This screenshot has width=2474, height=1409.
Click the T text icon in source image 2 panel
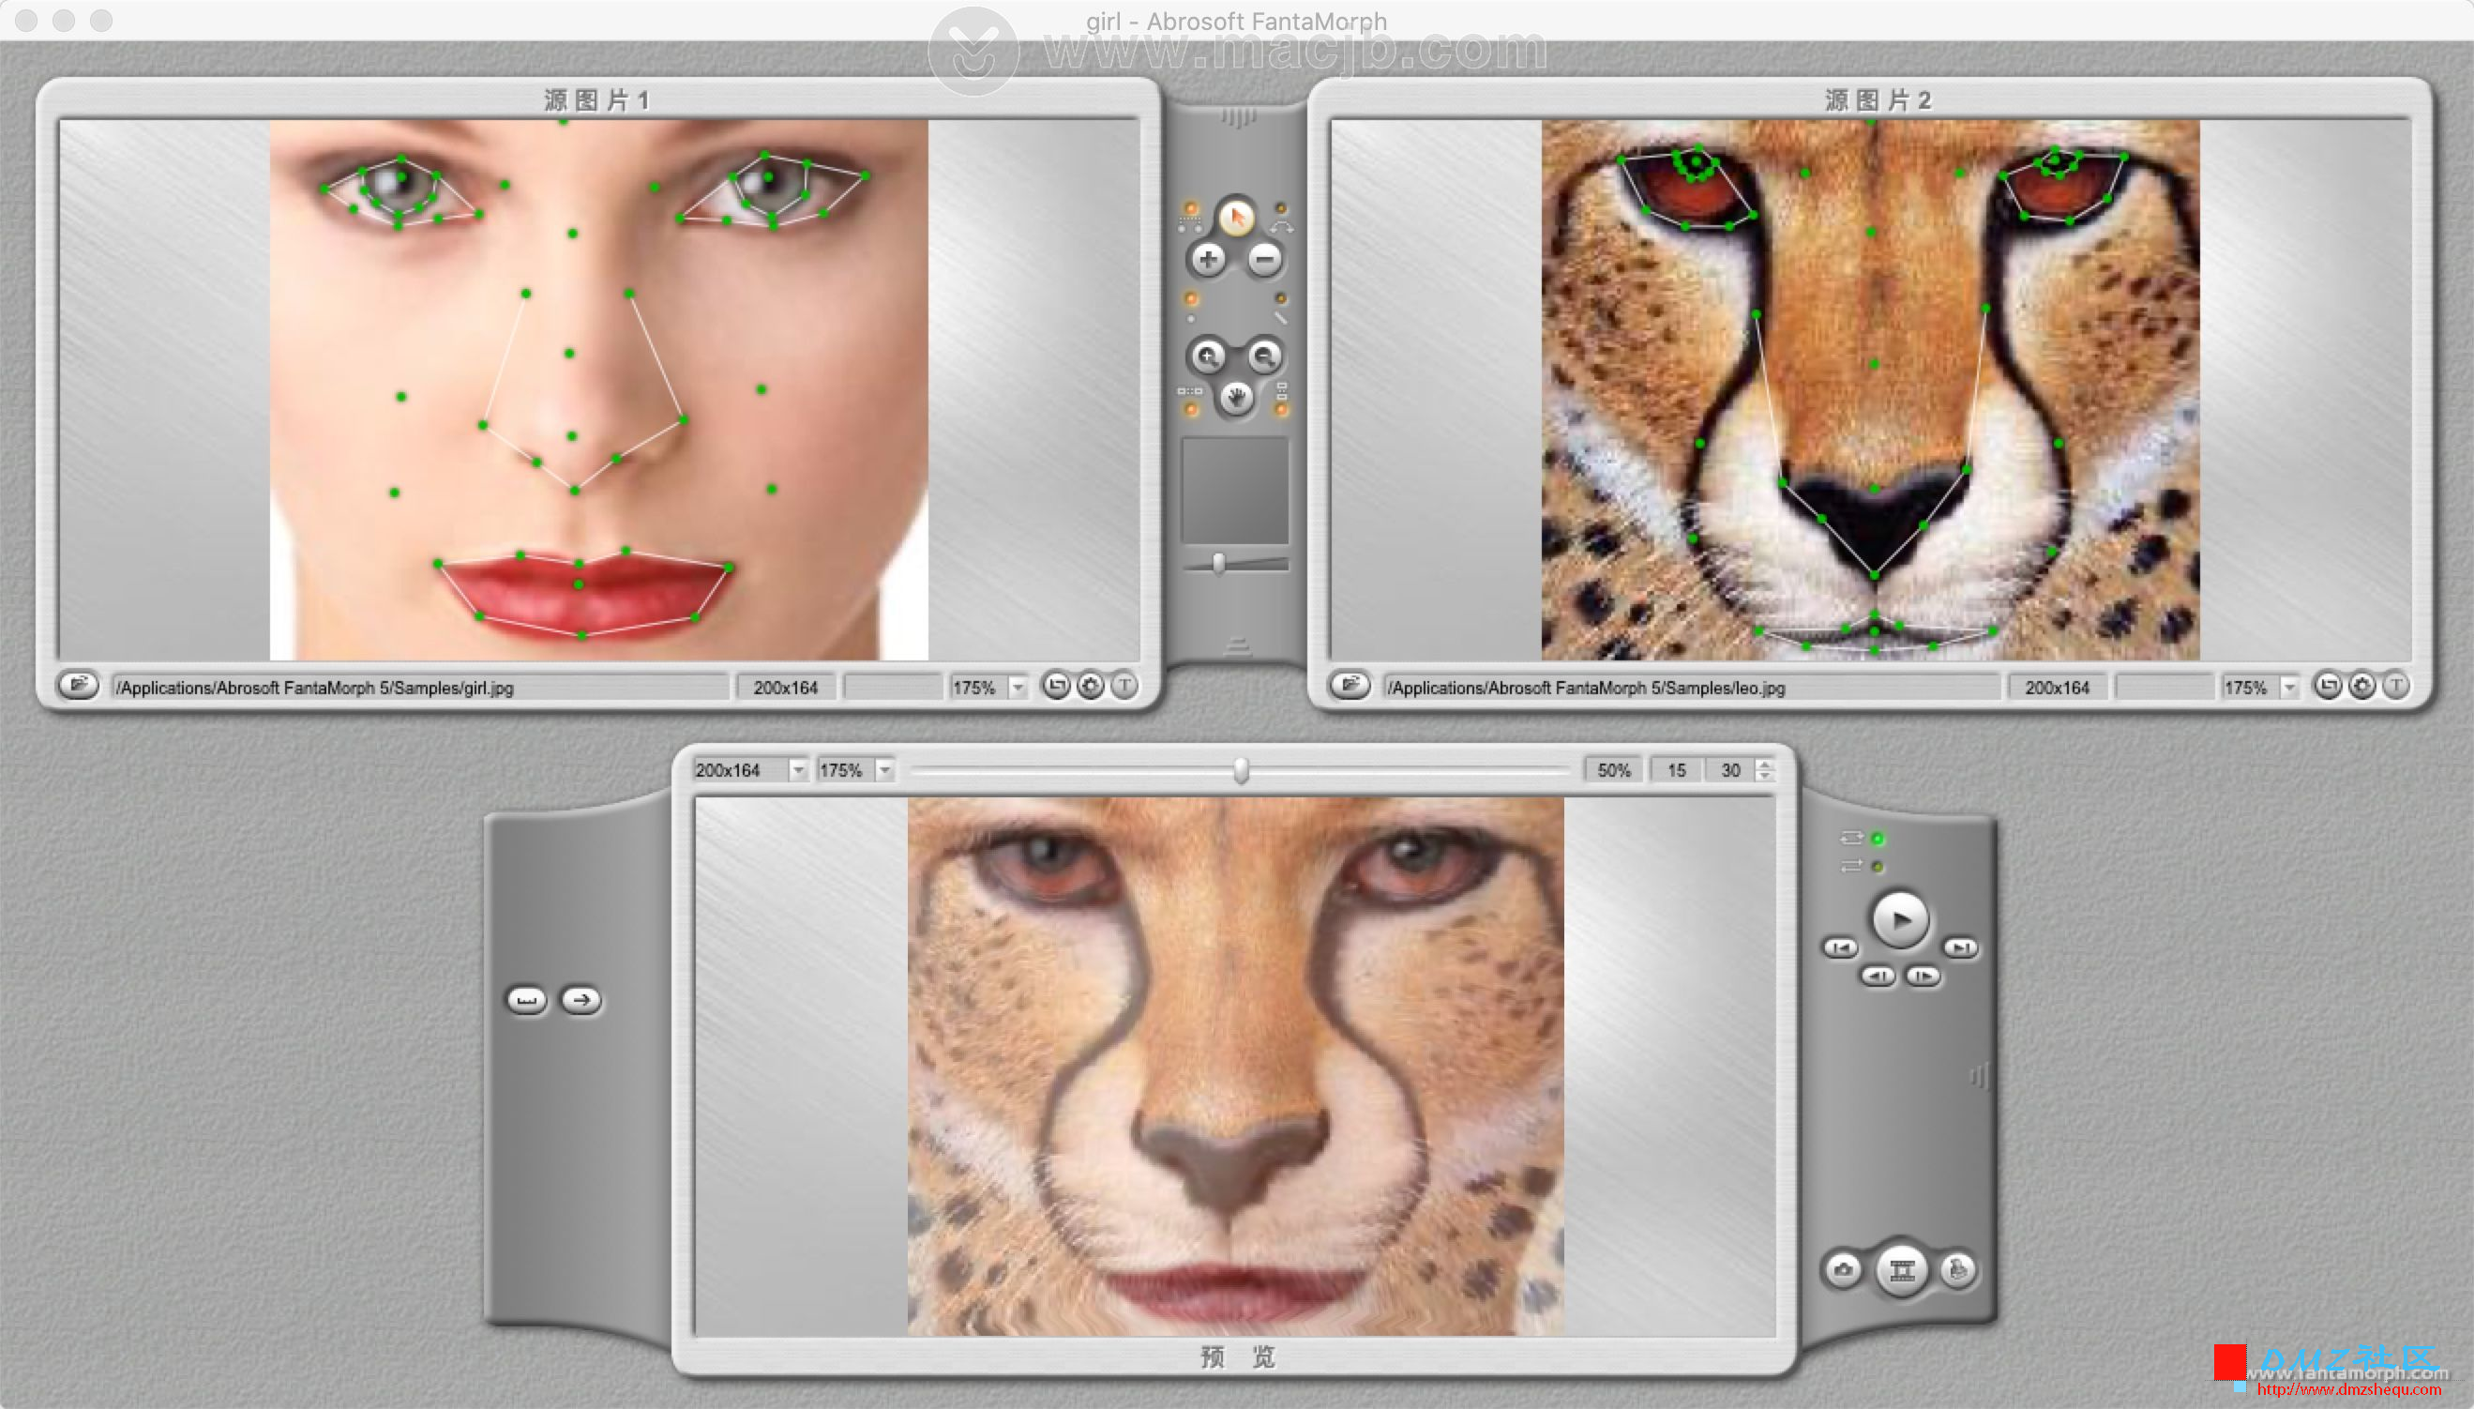pyautogui.click(x=2395, y=686)
